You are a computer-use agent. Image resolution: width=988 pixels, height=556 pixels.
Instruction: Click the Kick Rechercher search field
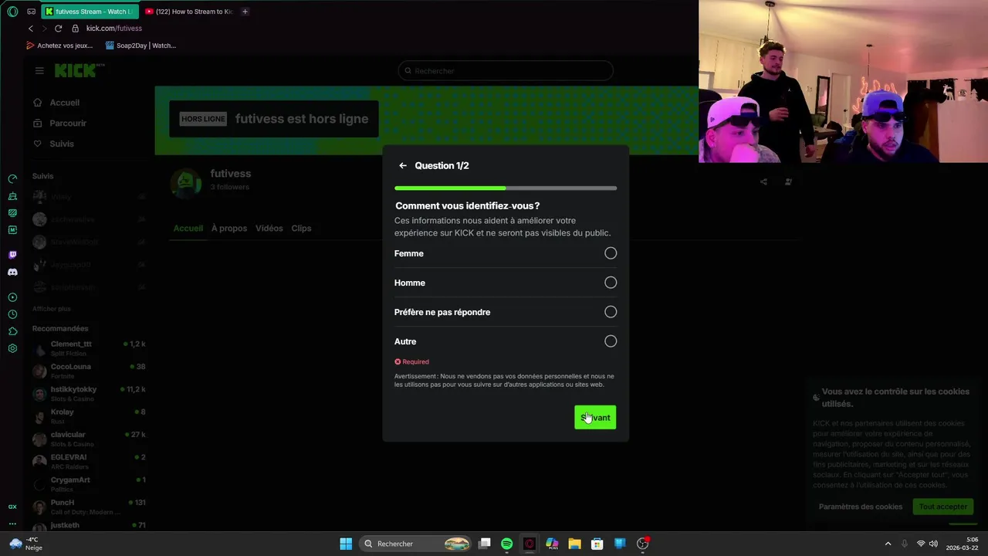(x=506, y=71)
